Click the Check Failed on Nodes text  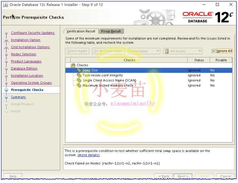point(112,163)
